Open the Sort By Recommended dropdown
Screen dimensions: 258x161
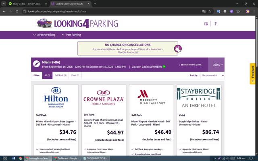(212, 75)
